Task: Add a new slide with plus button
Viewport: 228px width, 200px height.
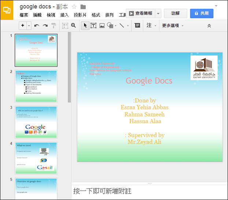Action: point(23,25)
